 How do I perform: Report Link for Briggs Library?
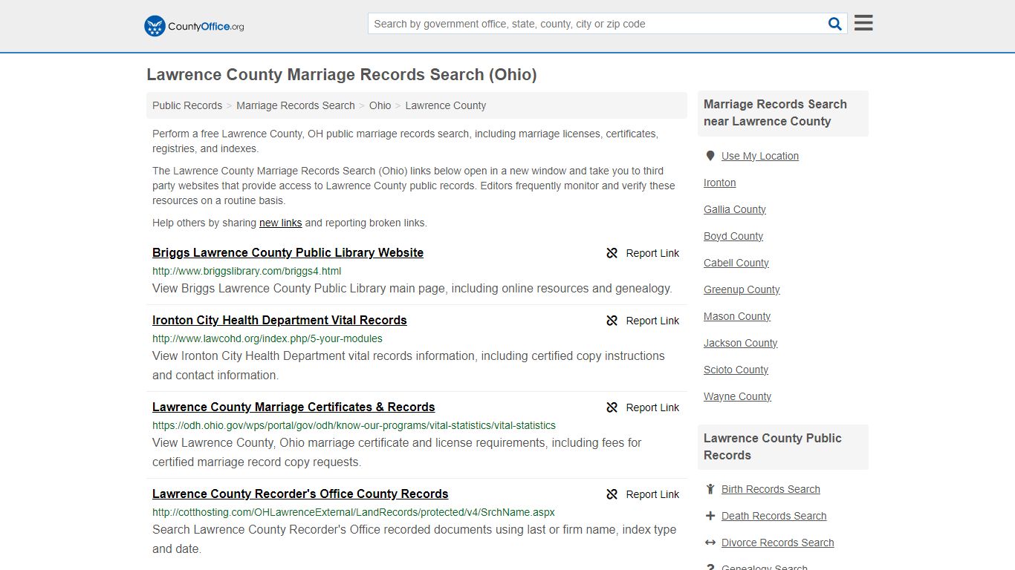[652, 253]
